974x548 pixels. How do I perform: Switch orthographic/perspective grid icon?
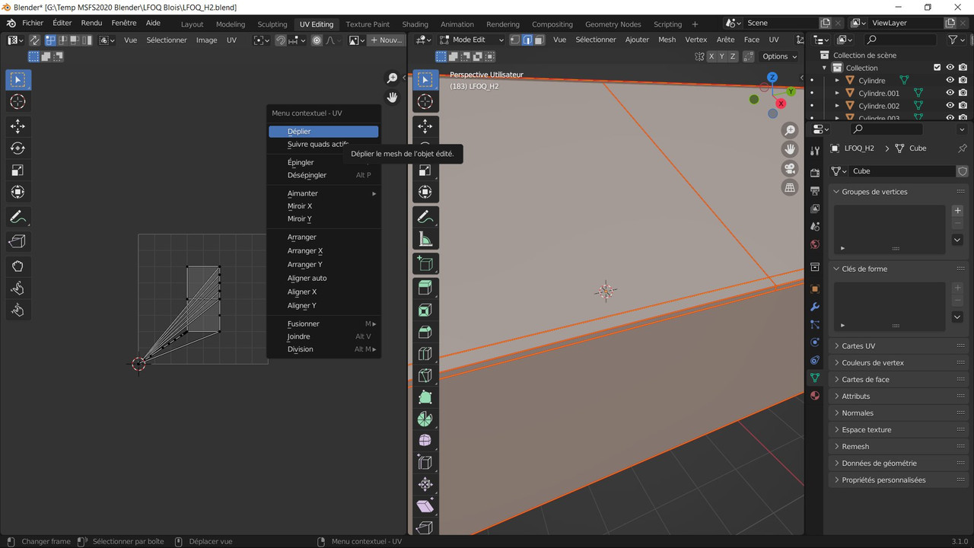pos(790,187)
